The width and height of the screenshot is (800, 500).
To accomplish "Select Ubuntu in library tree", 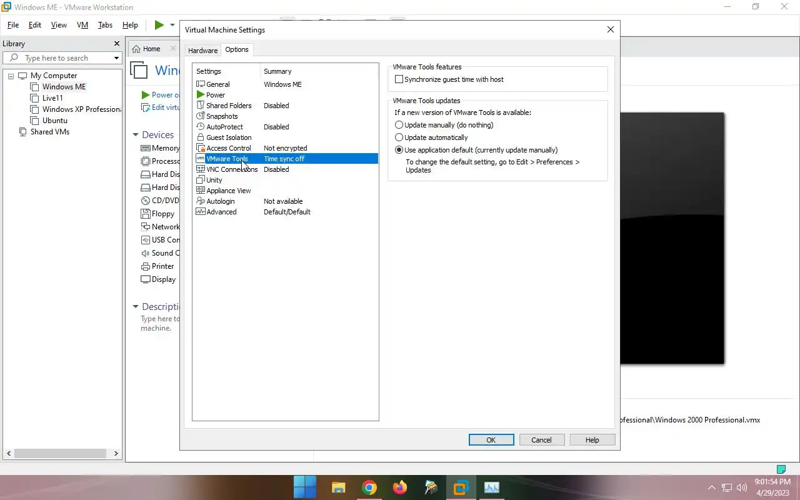I will click(x=55, y=121).
